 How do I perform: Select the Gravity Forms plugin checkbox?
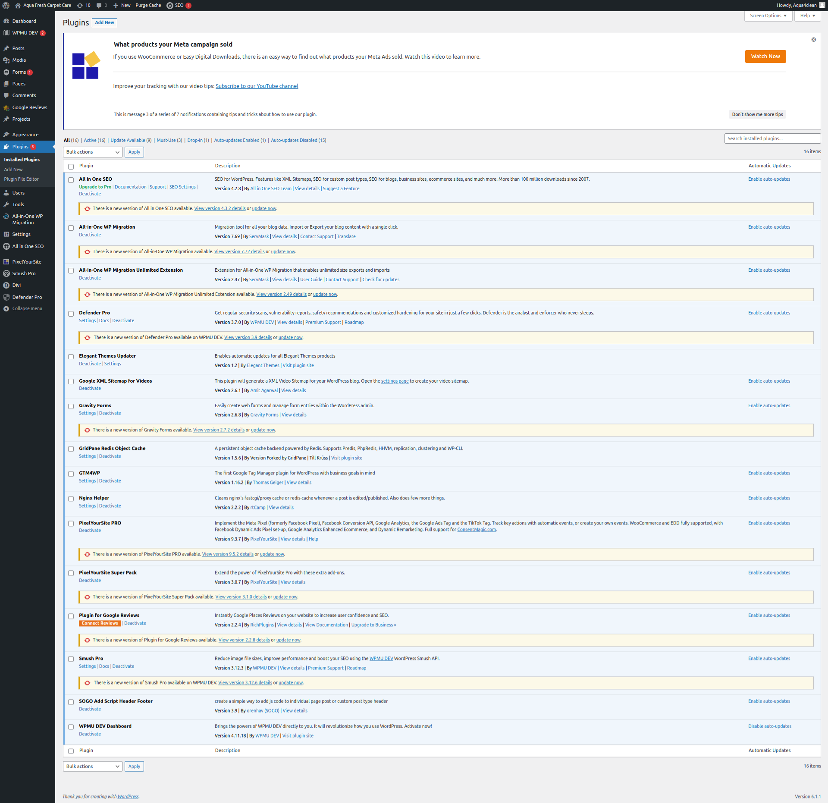pos(71,406)
